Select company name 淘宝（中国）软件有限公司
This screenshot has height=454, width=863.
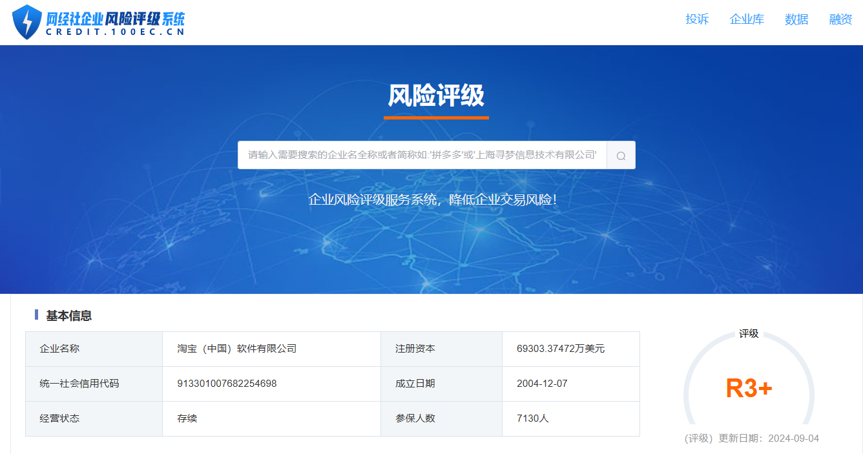pos(237,349)
